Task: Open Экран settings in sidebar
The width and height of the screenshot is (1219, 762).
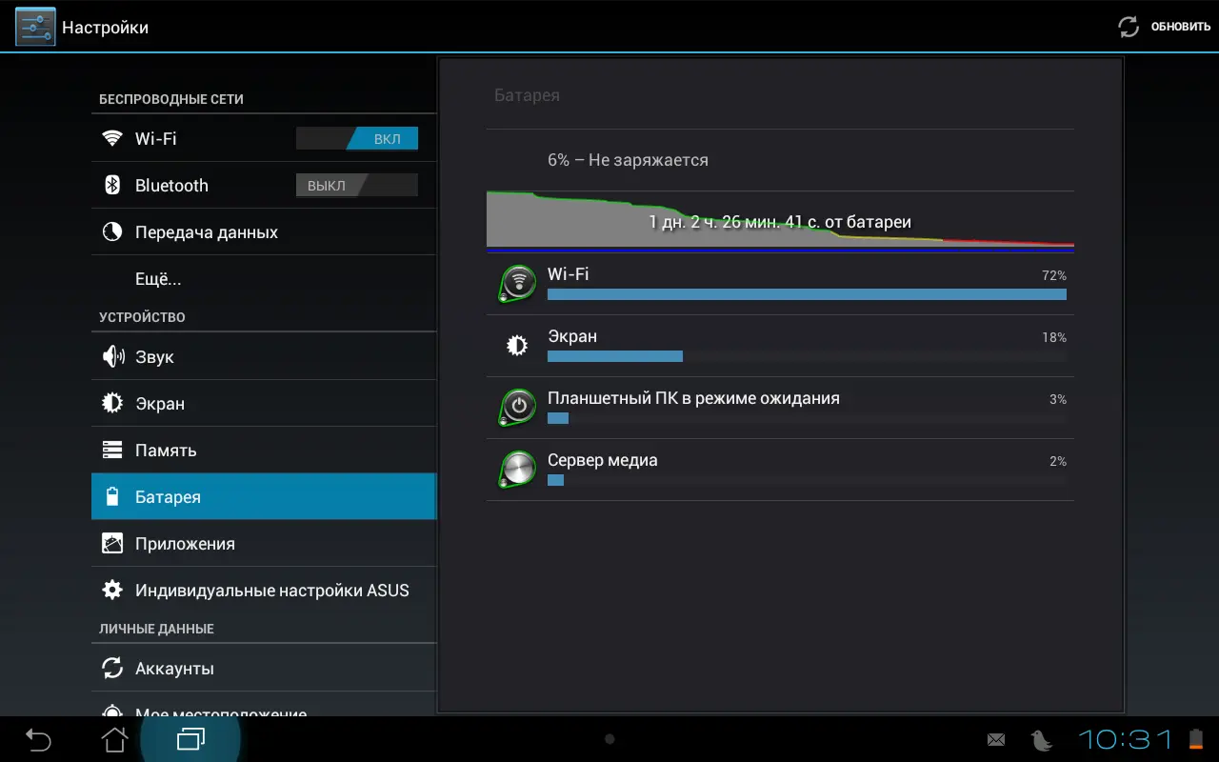Action: [264, 403]
